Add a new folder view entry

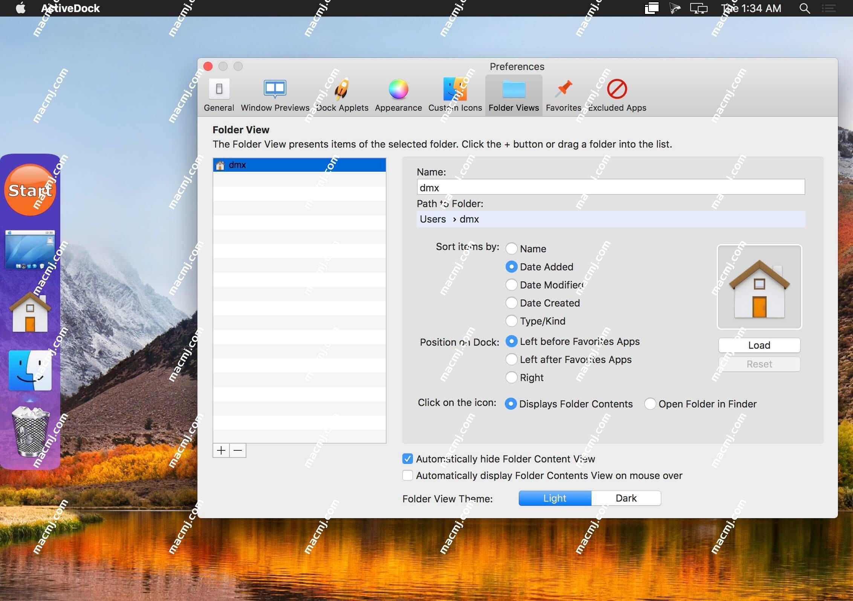[221, 450]
